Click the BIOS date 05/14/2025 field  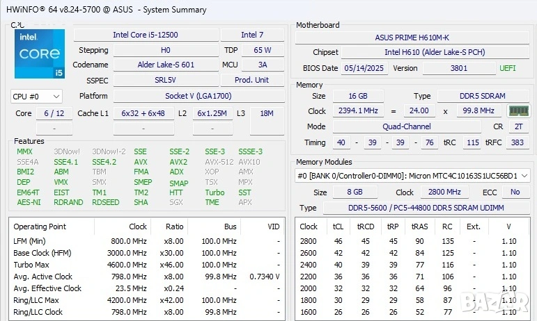point(365,68)
